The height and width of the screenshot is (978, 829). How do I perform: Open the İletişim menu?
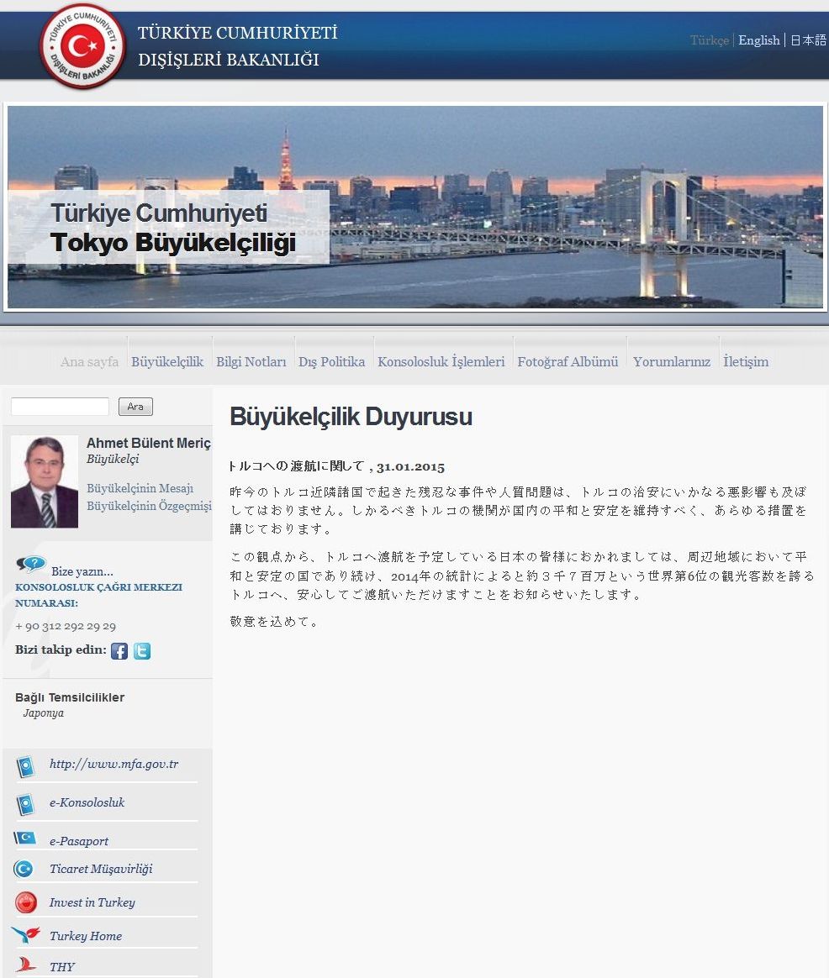click(x=746, y=362)
